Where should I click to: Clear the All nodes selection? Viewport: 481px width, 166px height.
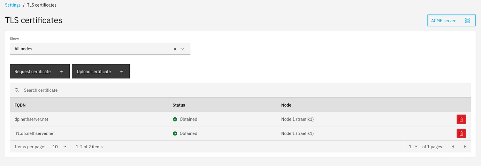[175, 49]
